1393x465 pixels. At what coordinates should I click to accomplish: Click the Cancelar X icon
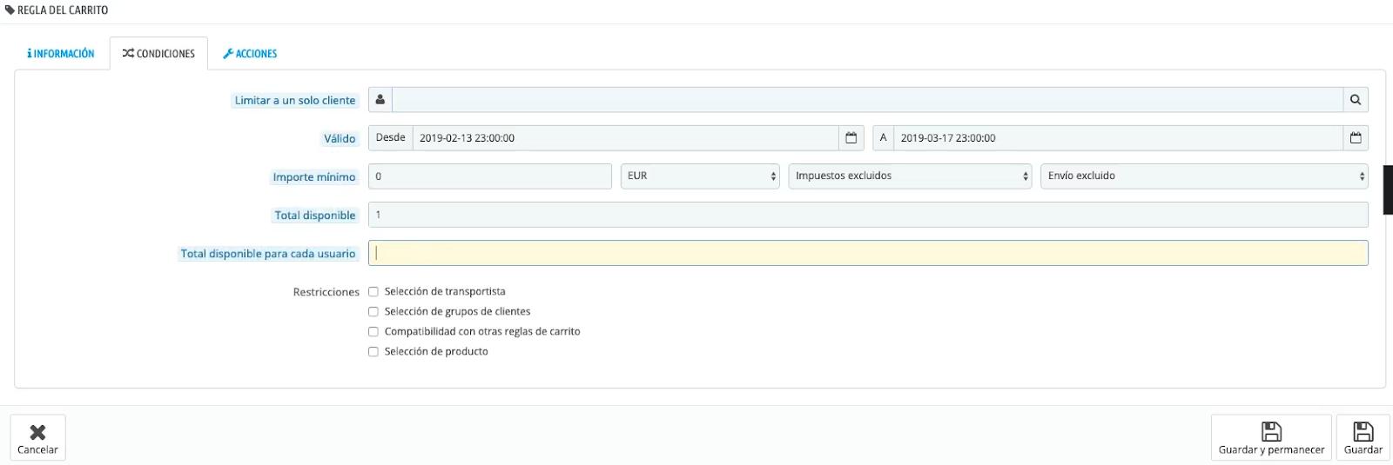tap(37, 432)
